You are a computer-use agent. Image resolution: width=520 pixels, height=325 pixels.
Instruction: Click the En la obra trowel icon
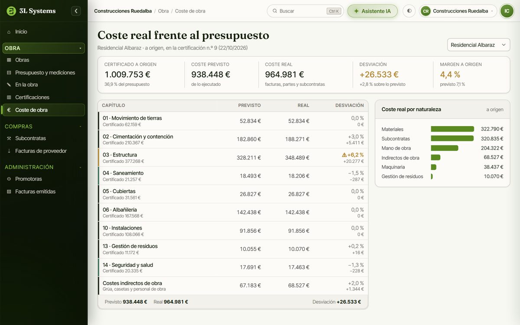pos(9,84)
